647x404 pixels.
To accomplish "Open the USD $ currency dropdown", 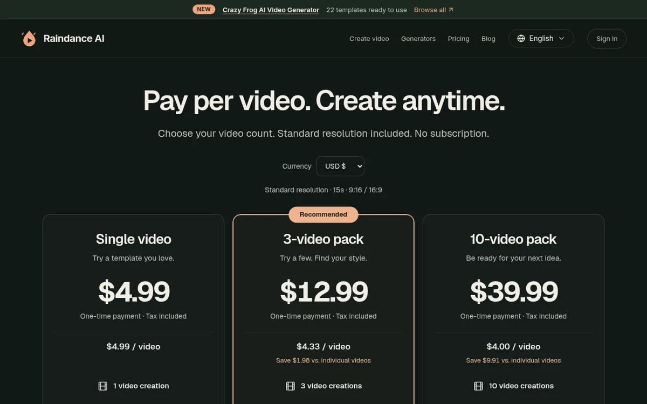I will (x=340, y=166).
